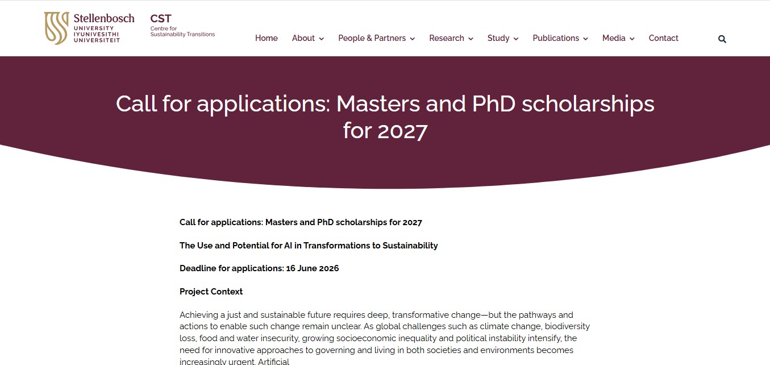Expand the Publications dropdown arrow

coord(585,39)
